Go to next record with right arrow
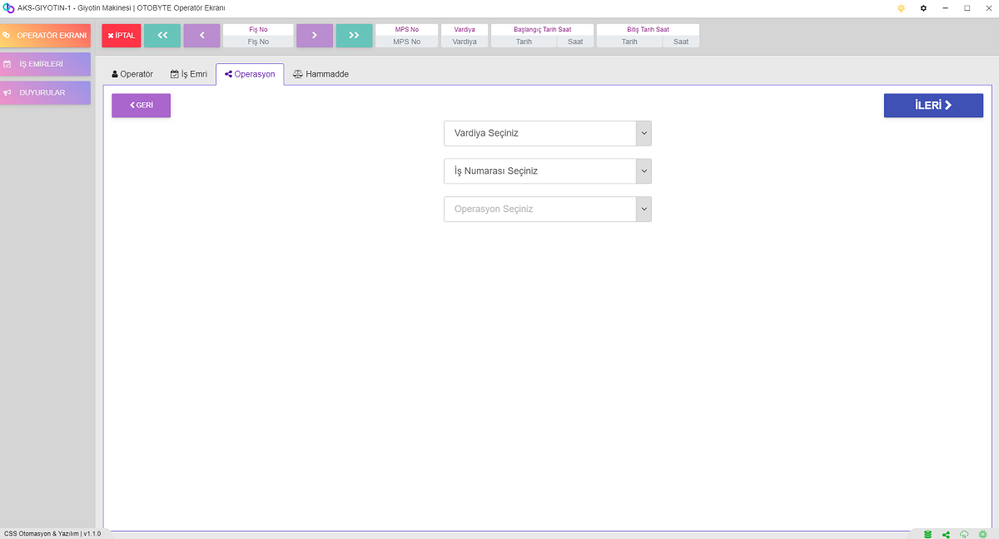 (315, 35)
